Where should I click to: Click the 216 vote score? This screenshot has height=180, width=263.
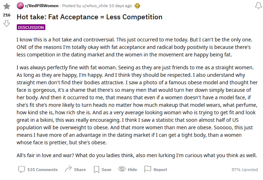point(6,15)
